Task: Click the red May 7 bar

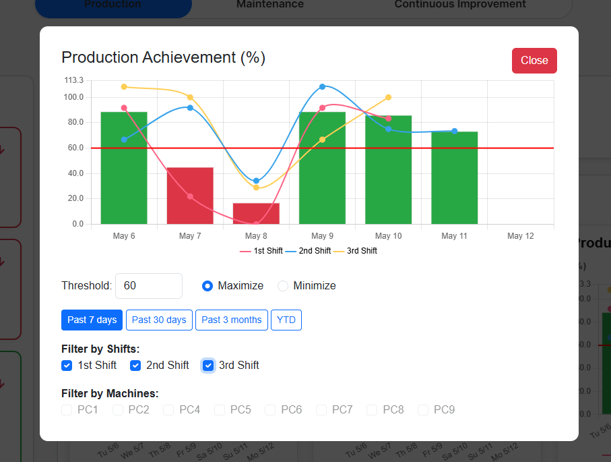Action: click(x=190, y=196)
